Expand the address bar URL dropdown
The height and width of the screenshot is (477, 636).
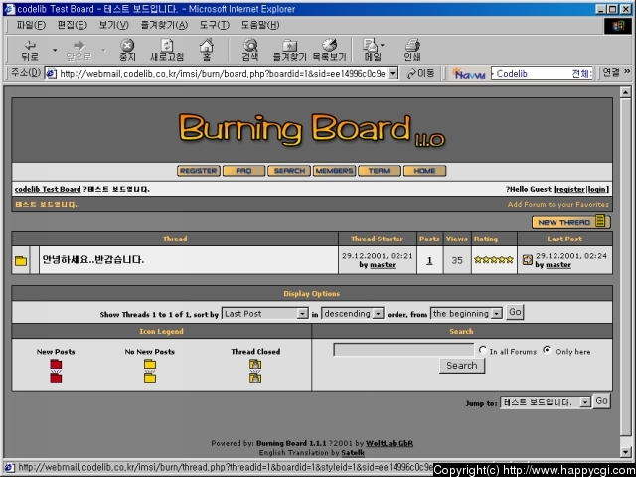tap(393, 74)
